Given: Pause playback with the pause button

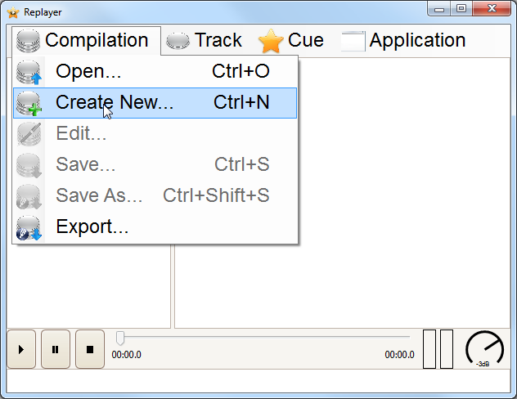Looking at the screenshot, I should pos(56,349).
